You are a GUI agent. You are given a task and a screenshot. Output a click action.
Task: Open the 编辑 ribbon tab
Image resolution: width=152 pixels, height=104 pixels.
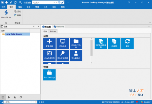(20, 7)
